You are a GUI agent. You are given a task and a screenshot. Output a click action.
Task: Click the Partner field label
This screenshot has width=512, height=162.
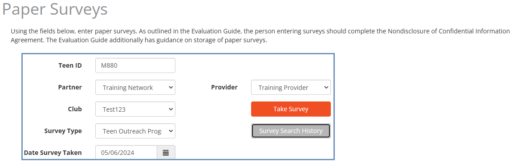click(70, 87)
